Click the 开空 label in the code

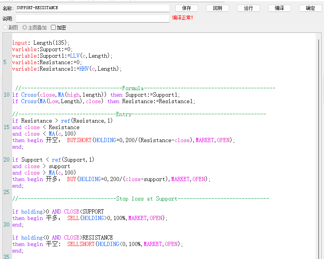click(x=52, y=140)
